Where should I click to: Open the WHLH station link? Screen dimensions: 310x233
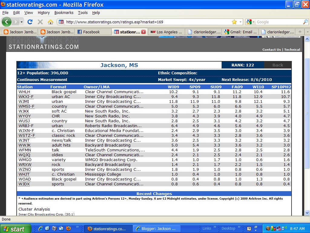pos(24,92)
